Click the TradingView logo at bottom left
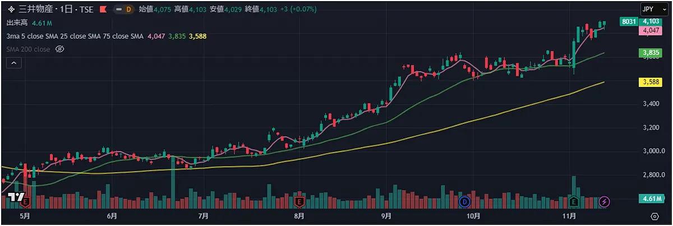This screenshot has width=673, height=226. (16, 197)
